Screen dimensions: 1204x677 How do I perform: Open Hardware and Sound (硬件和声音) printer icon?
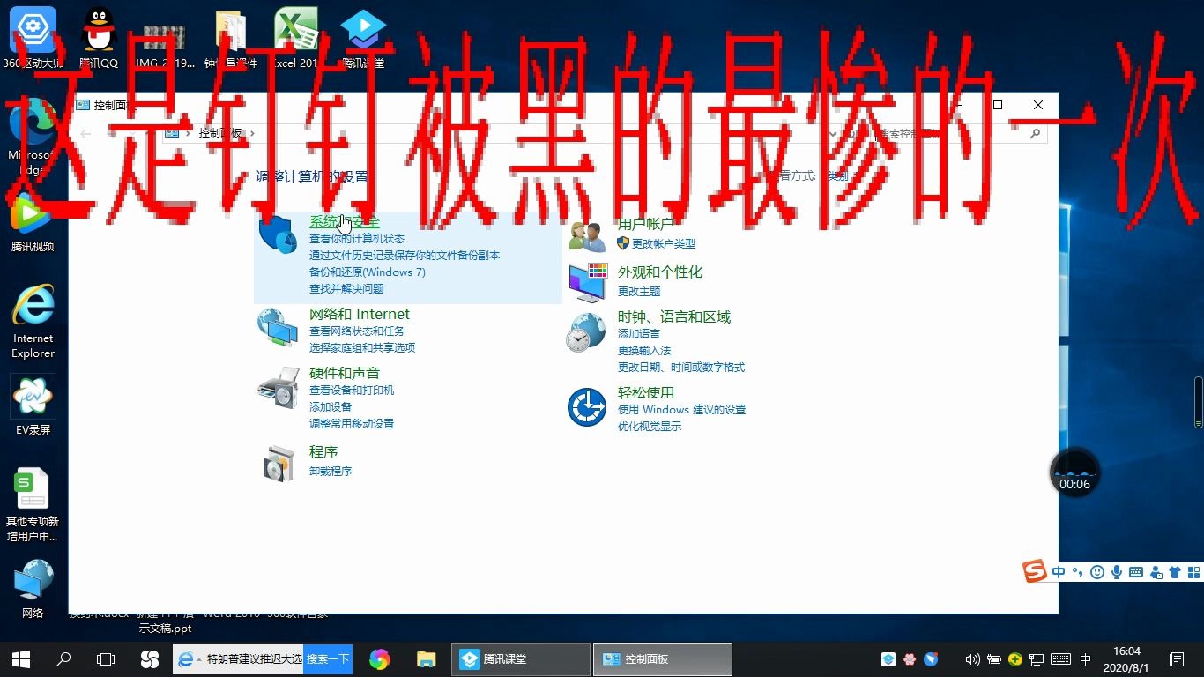[x=279, y=388]
